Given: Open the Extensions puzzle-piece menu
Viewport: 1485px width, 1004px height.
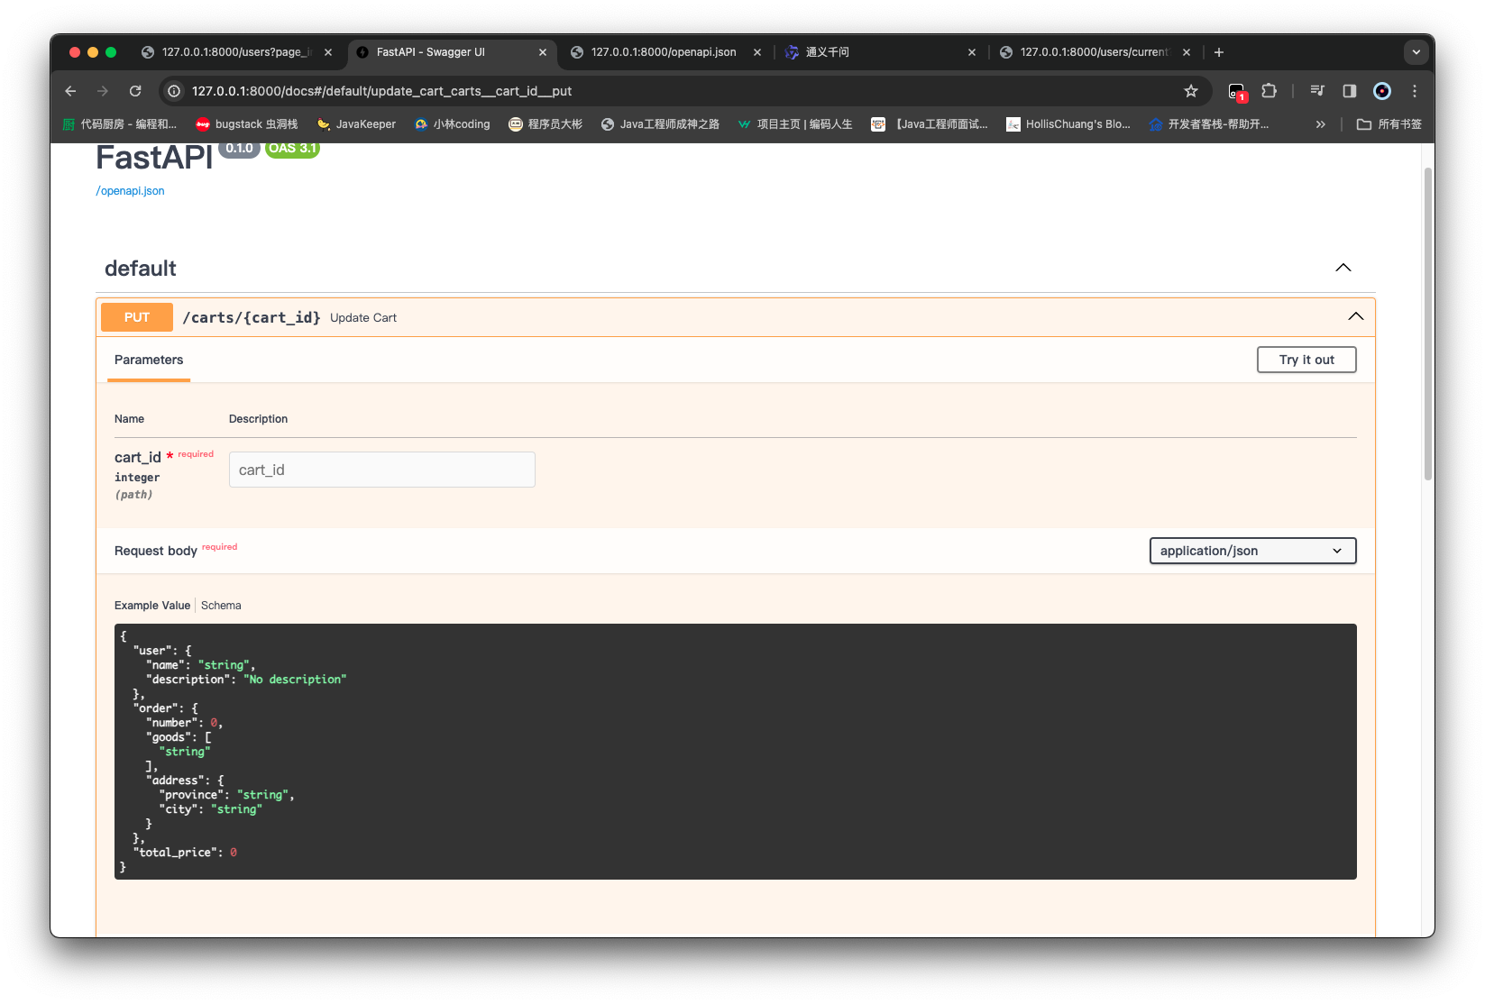Looking at the screenshot, I should point(1270,91).
